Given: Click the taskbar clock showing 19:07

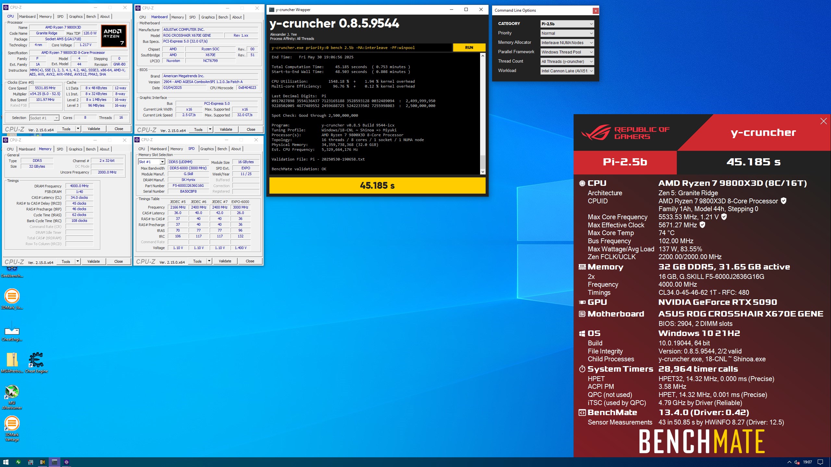Looking at the screenshot, I should (807, 462).
